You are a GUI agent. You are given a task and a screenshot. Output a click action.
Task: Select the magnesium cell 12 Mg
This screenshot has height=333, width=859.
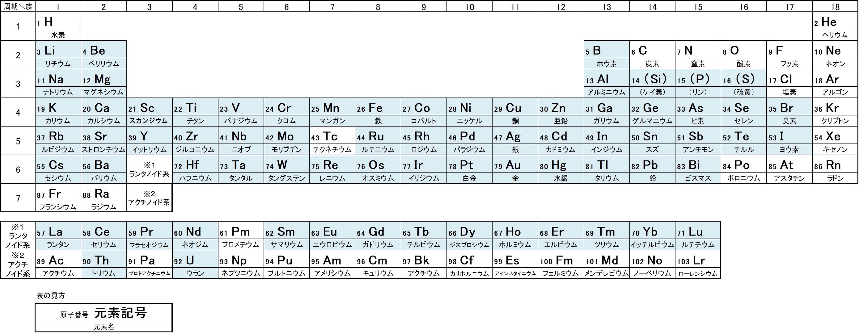tap(104, 84)
